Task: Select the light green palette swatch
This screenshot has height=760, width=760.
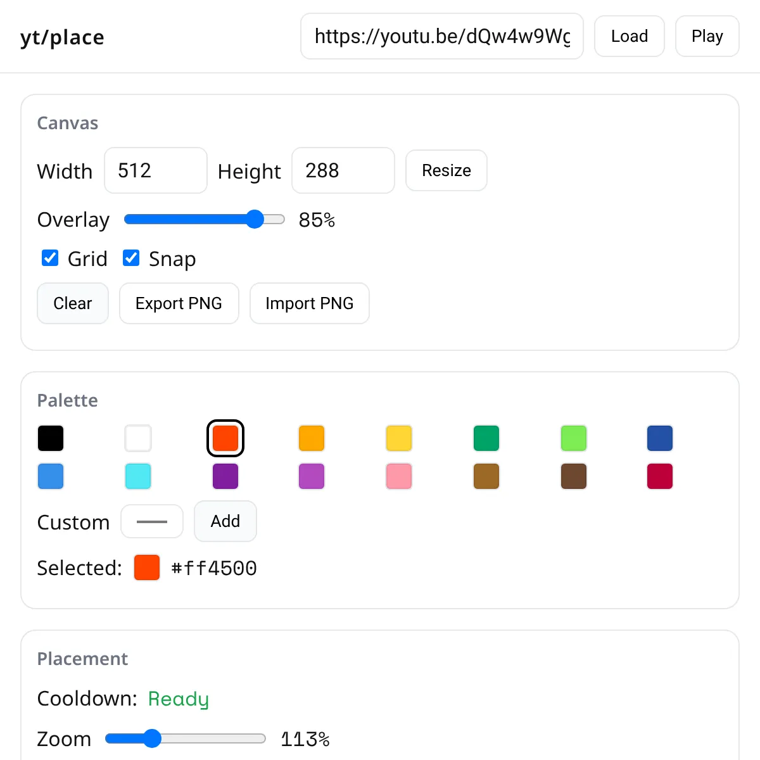Action: tap(574, 438)
